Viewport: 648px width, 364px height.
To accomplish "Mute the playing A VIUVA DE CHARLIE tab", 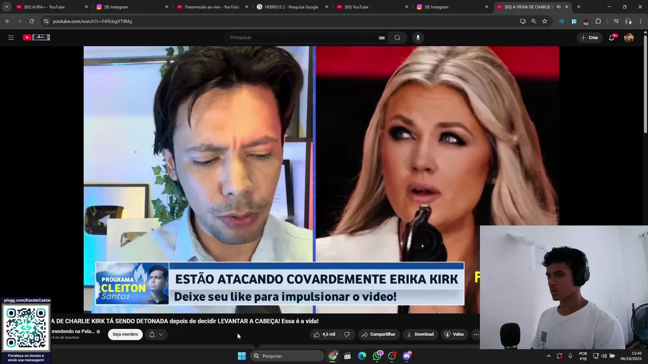I will 558,7.
